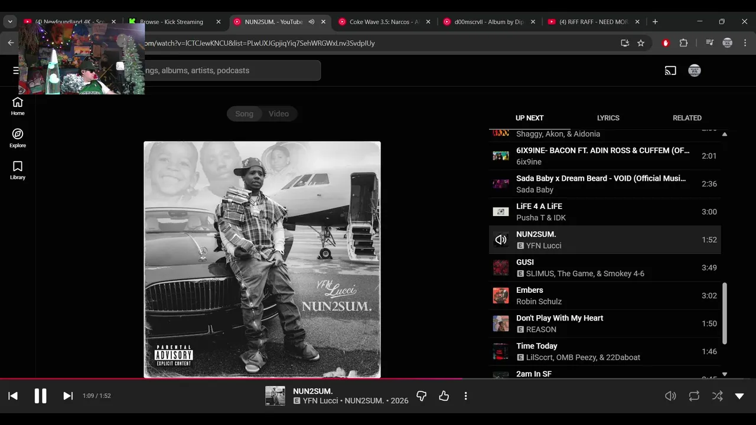Click the Embers thumbnail in the queue
The width and height of the screenshot is (756, 425).
(501, 296)
